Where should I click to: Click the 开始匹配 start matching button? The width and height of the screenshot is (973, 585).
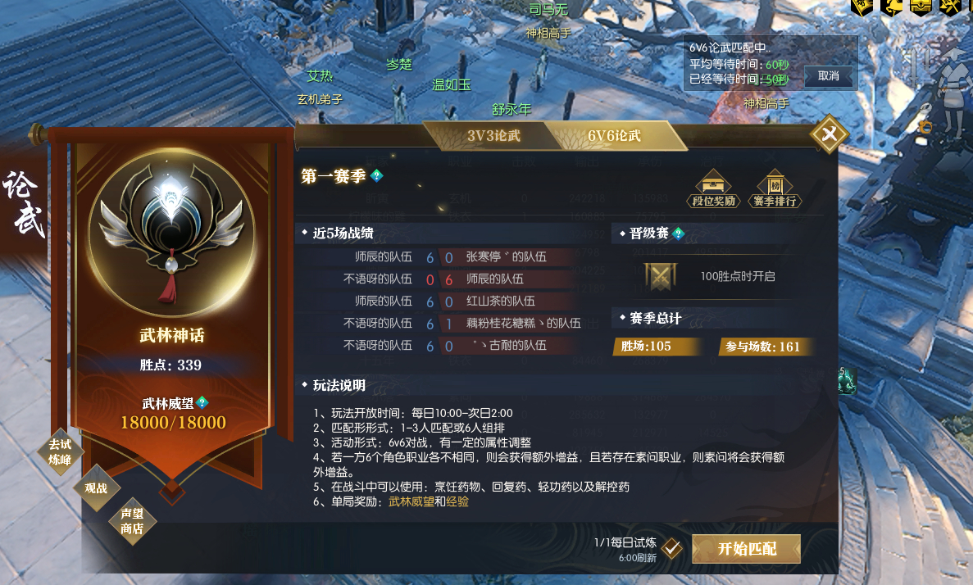coord(747,548)
